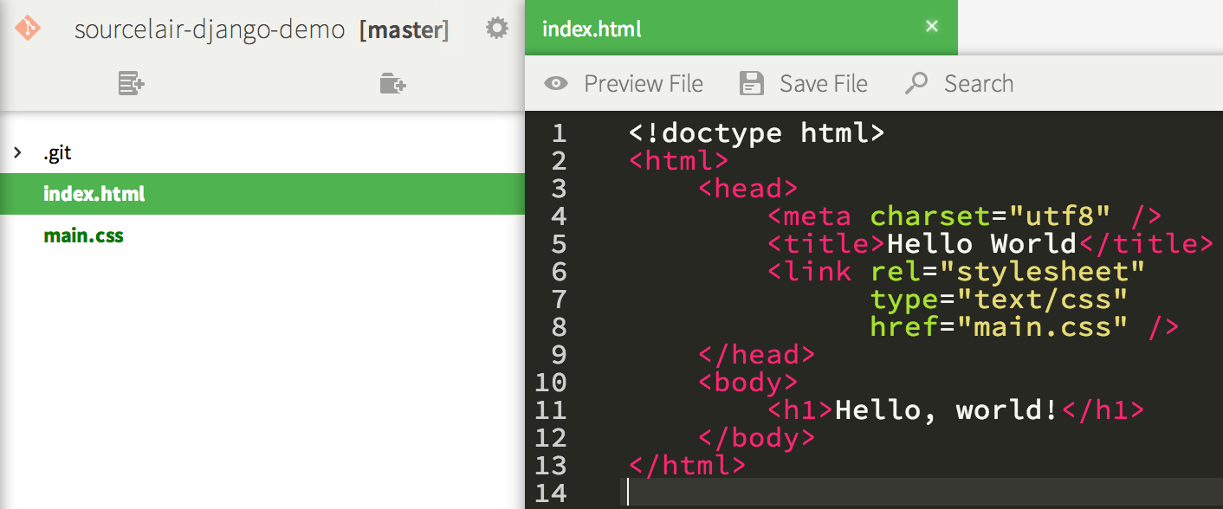
Task: Select index.html in the file tree
Action: (x=262, y=194)
